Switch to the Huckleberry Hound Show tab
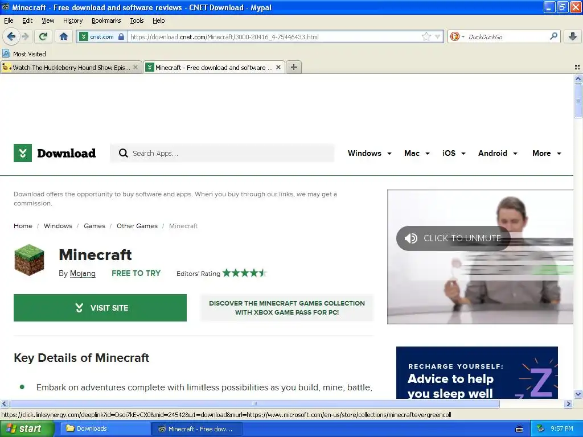This screenshot has width=583, height=437. point(71,67)
